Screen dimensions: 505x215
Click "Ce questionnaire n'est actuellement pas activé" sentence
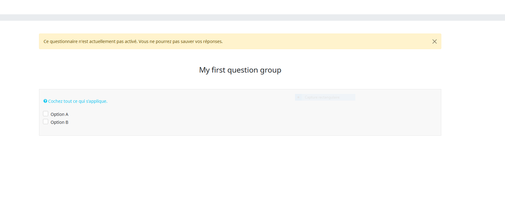(90, 41)
